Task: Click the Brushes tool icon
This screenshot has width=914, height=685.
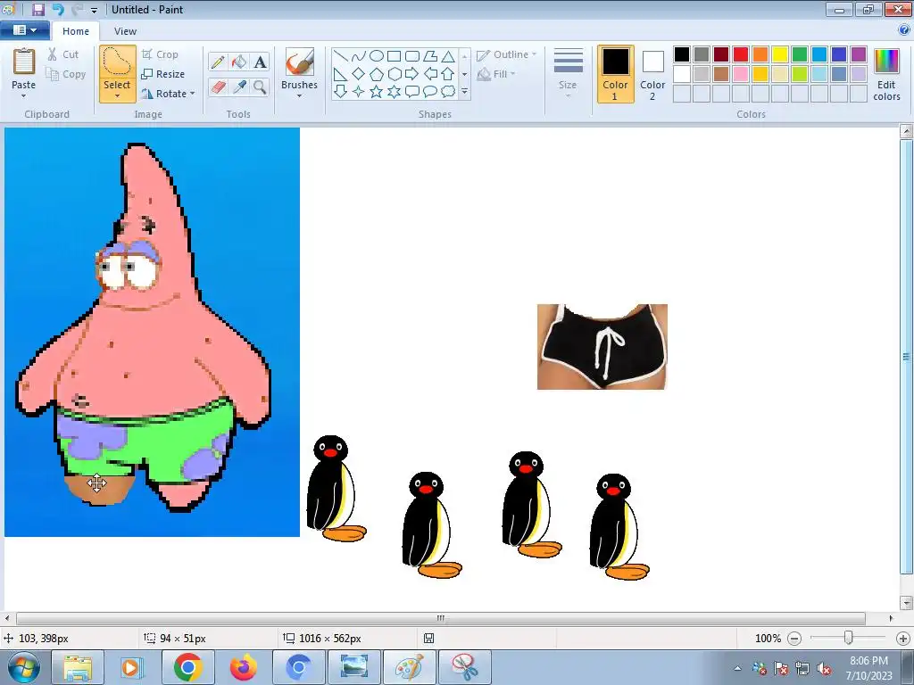Action: click(300, 62)
